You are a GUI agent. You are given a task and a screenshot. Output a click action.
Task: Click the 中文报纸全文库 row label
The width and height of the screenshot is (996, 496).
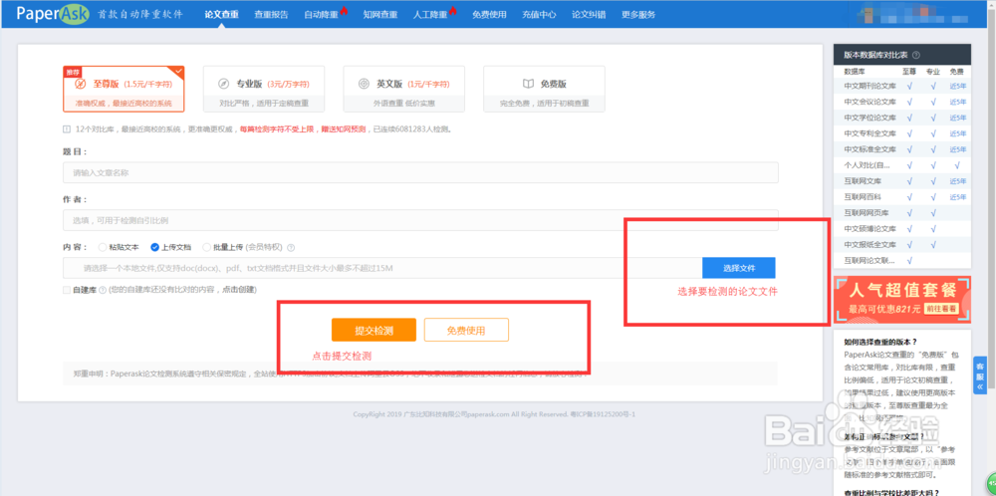pyautogui.click(x=870, y=244)
